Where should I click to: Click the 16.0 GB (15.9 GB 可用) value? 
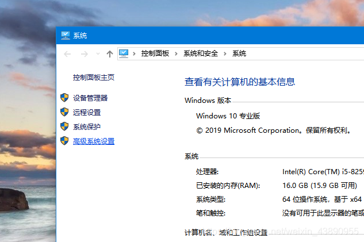point(320,186)
